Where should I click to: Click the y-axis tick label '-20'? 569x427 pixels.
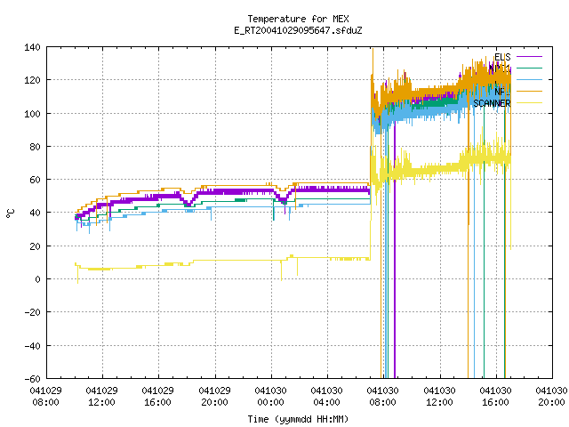(x=32, y=312)
